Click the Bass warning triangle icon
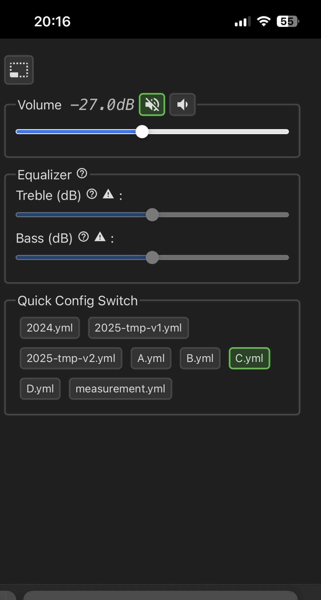The height and width of the screenshot is (600, 321). [x=100, y=237]
